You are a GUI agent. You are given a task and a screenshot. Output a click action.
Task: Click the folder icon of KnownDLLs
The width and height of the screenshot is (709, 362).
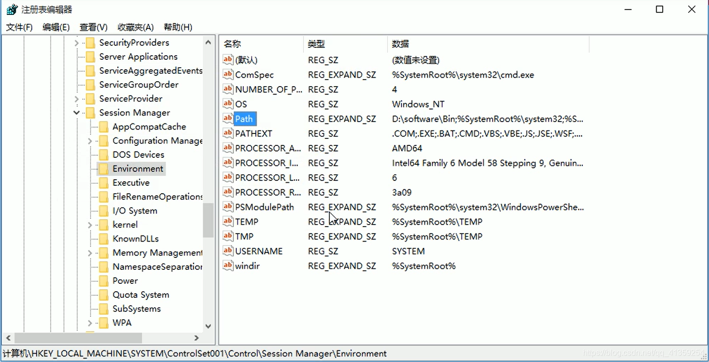103,239
